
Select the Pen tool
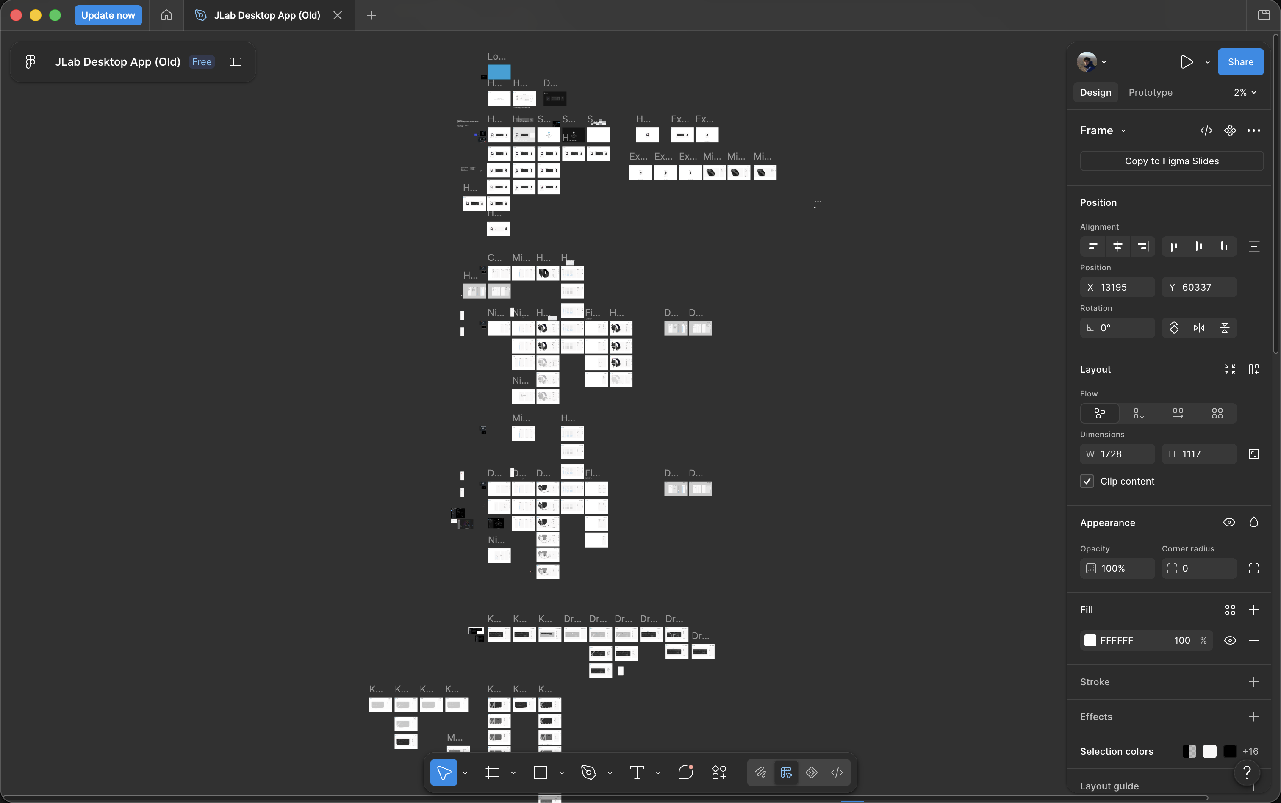tap(588, 772)
